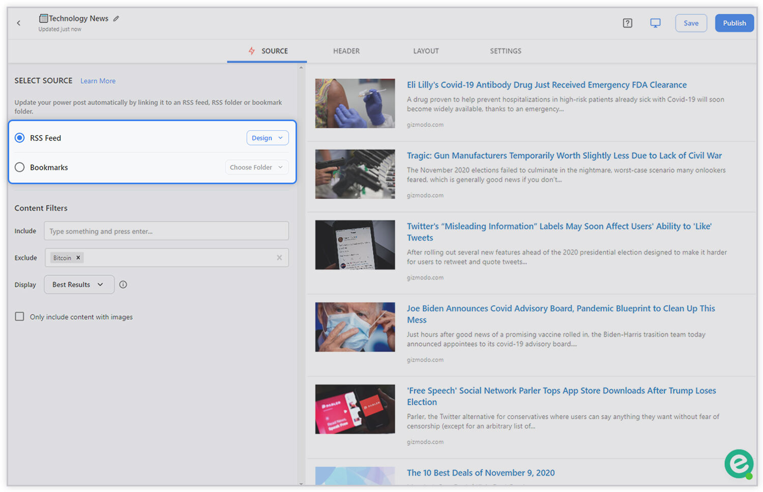Go back using the left arrow

pyautogui.click(x=19, y=23)
